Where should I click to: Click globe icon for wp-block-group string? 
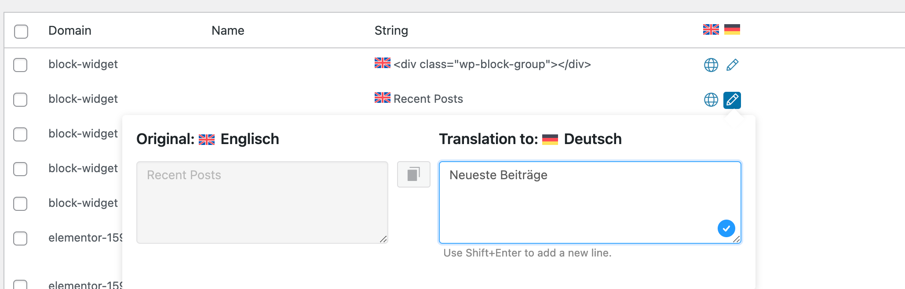tap(711, 65)
